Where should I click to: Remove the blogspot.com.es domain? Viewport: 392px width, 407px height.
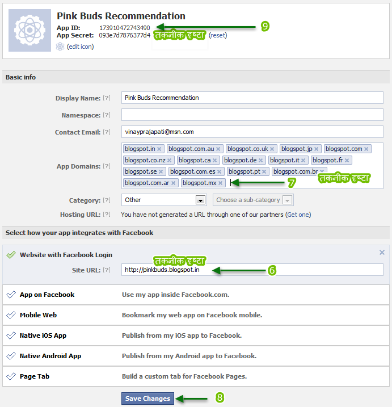click(x=219, y=172)
